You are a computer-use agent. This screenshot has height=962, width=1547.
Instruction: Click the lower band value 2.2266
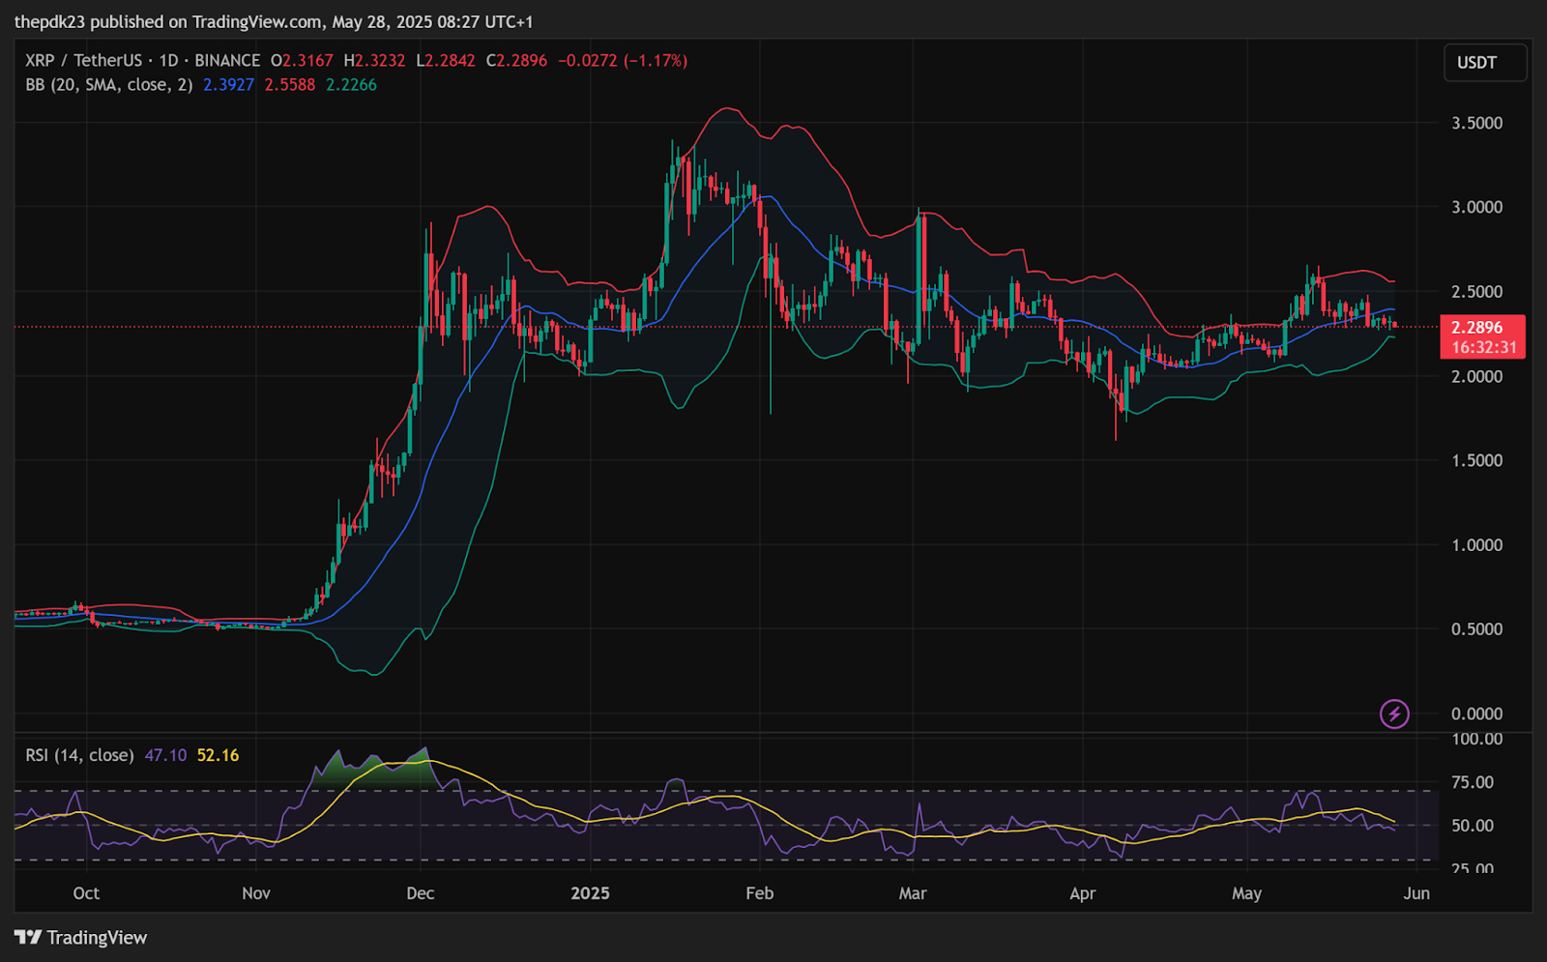(x=351, y=84)
